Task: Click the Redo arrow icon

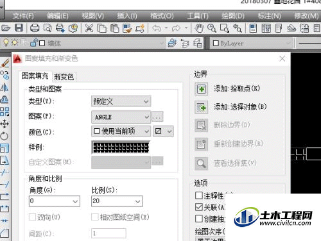Action: point(176,28)
